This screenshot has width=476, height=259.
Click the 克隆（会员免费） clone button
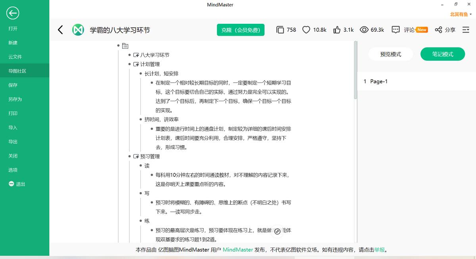pos(240,29)
